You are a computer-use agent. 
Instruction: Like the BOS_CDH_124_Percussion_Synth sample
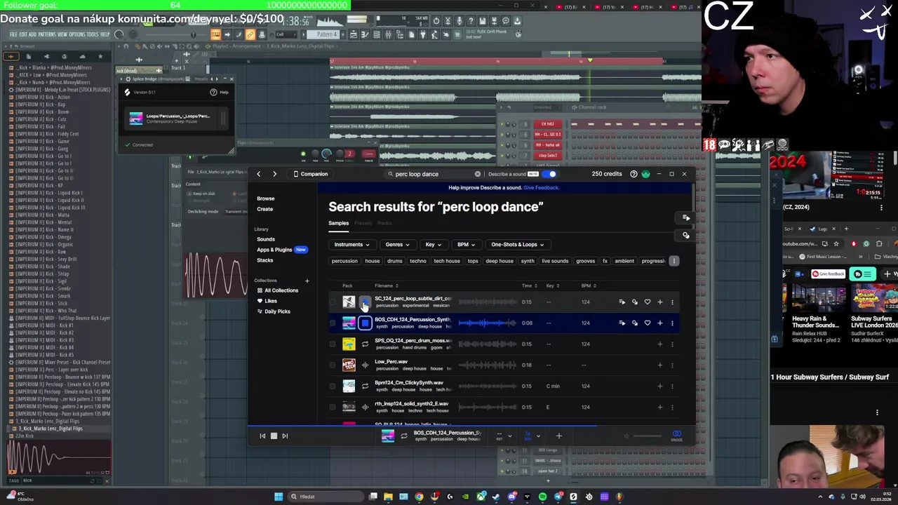coord(648,323)
